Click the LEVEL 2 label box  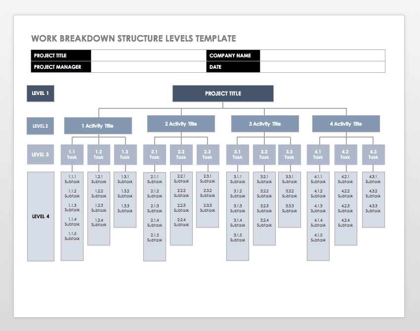click(x=40, y=126)
